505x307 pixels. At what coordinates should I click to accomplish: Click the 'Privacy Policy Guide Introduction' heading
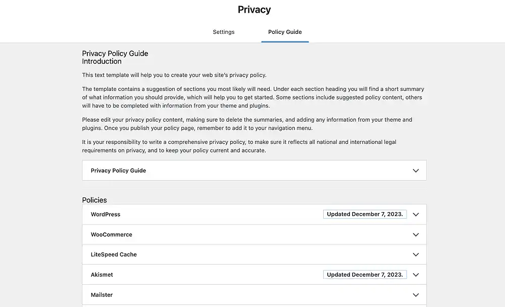click(x=115, y=57)
